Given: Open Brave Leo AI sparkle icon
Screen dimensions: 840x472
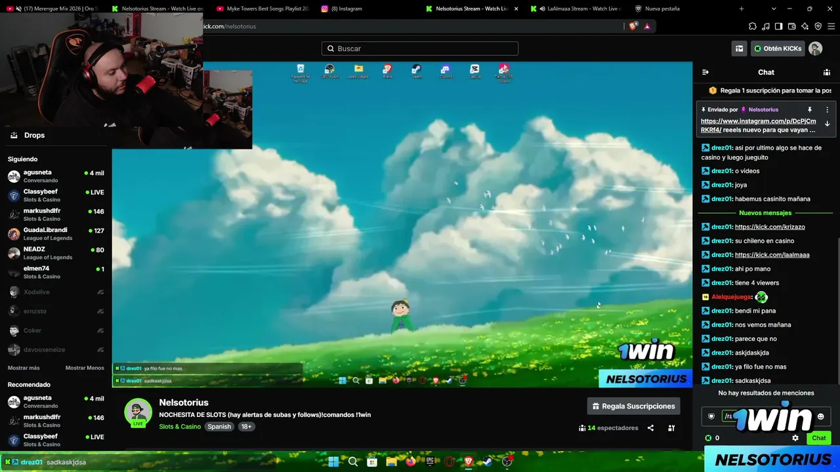Looking at the screenshot, I should tap(805, 26).
